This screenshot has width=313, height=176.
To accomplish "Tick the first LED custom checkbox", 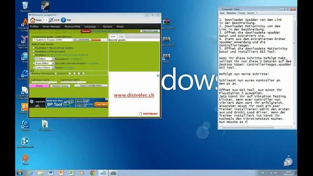I will point(69,73).
